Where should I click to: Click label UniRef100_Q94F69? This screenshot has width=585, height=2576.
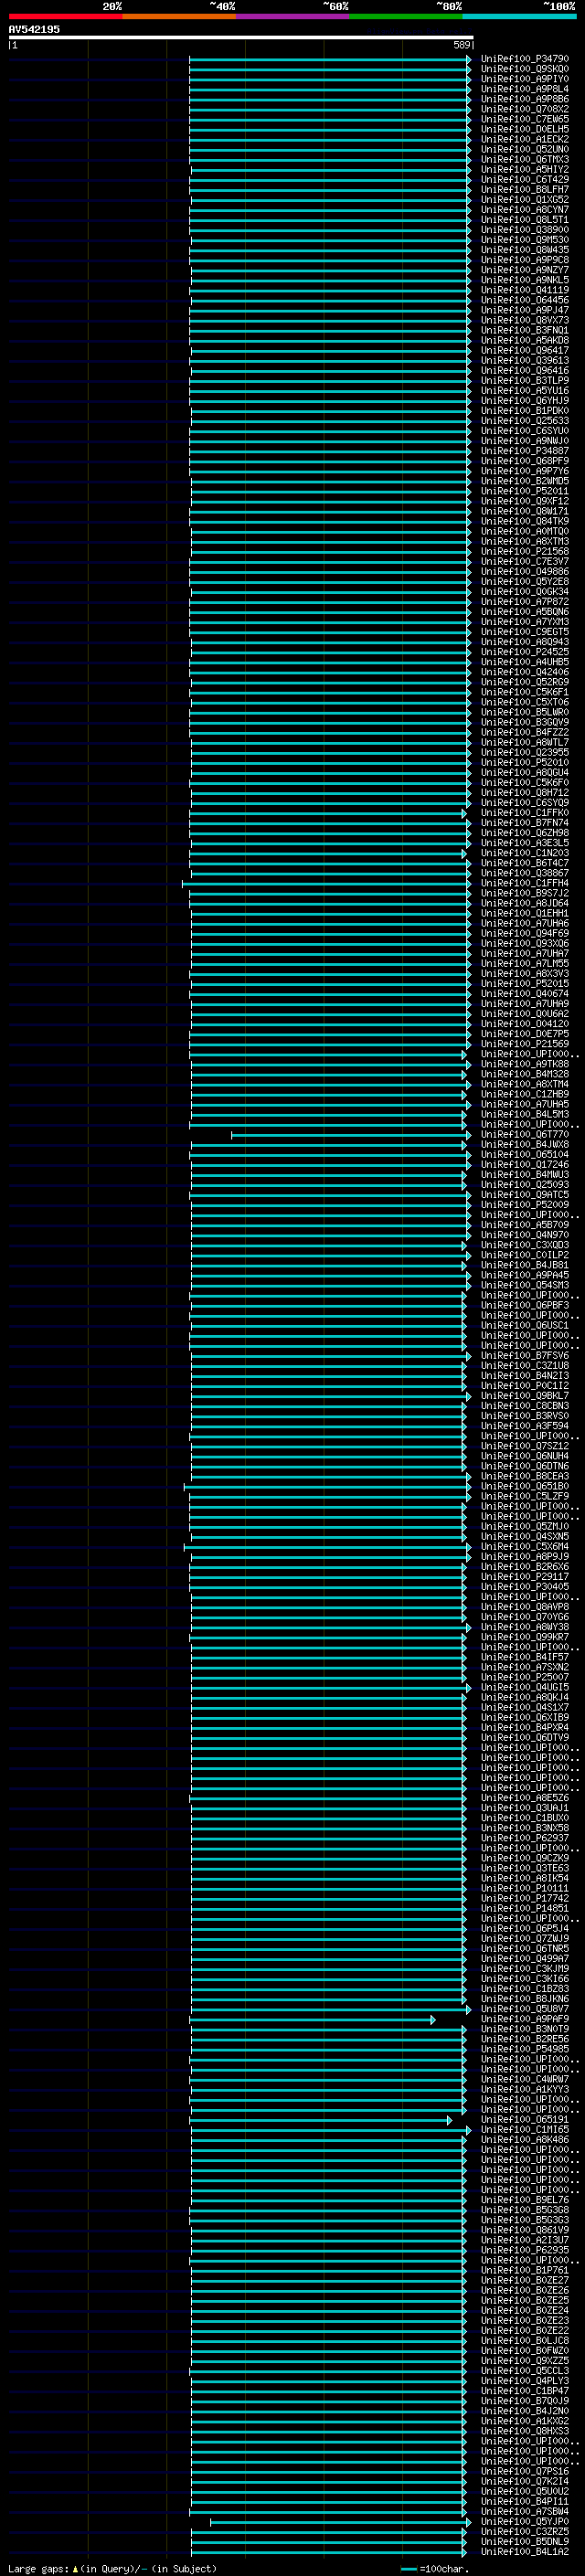pos(524,933)
